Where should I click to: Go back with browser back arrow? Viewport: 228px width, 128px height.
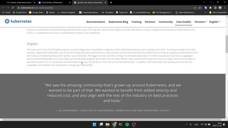point(3,8)
